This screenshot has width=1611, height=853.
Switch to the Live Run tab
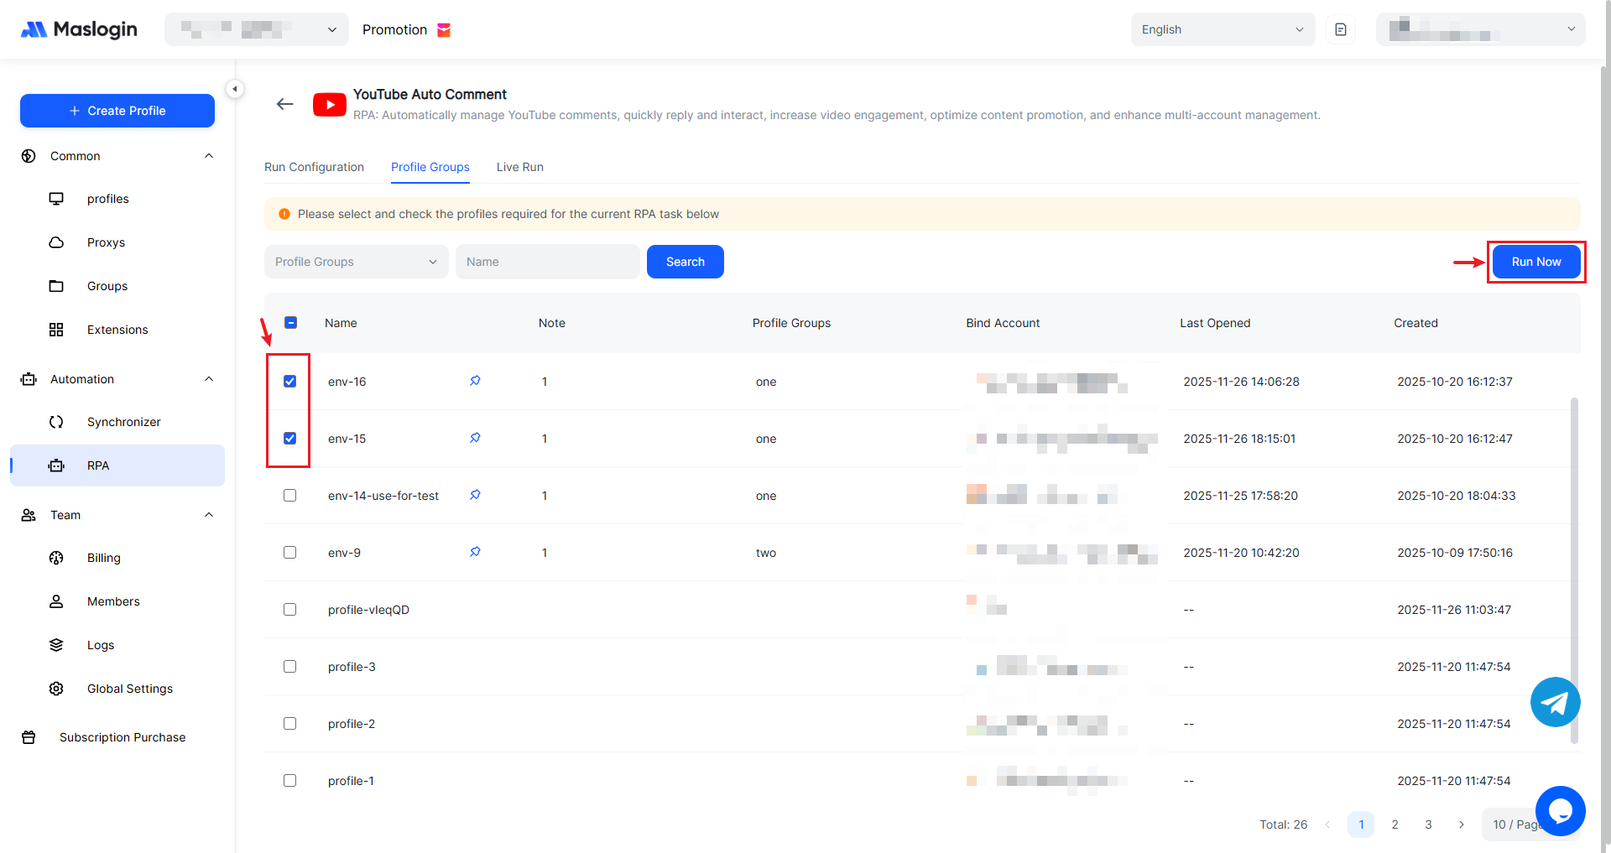click(519, 167)
